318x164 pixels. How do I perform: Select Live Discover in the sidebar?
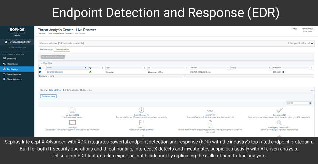17,69
